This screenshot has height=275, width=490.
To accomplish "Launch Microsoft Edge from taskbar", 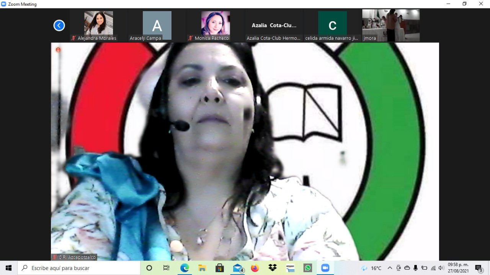I will tap(185, 268).
